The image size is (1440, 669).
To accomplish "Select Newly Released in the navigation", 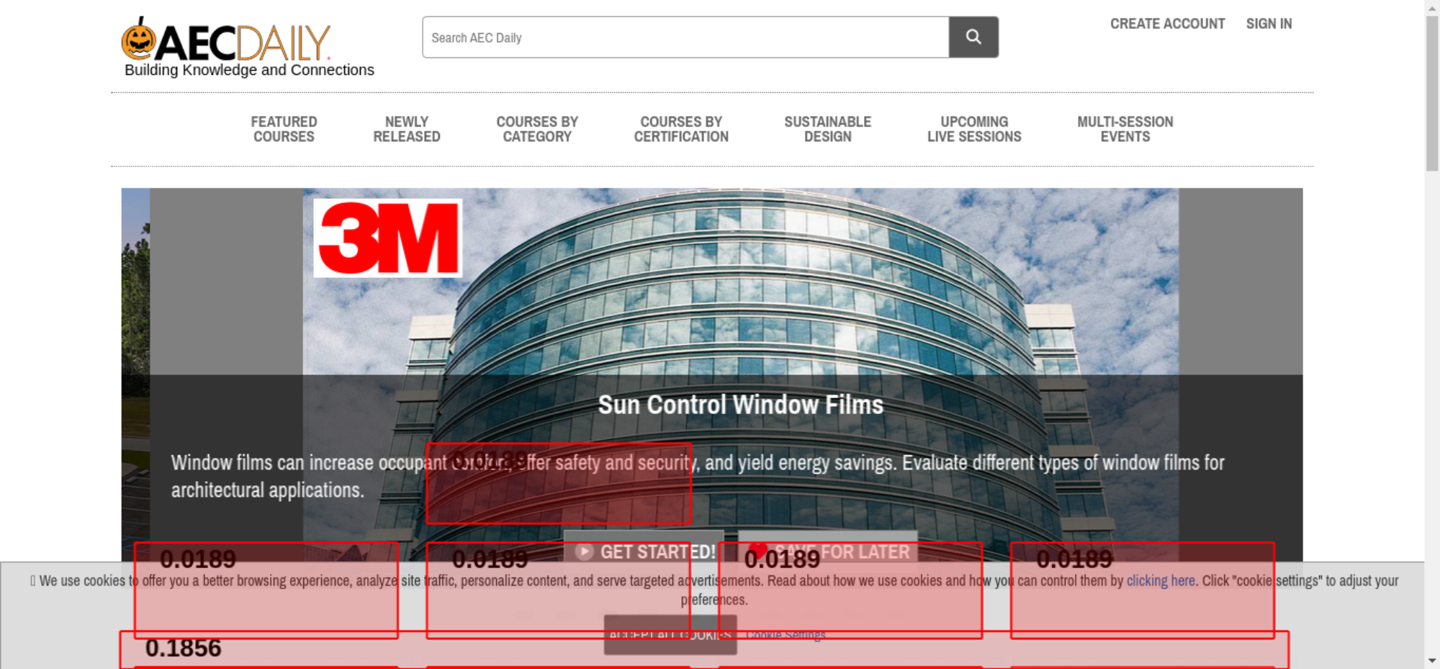I will tap(407, 130).
